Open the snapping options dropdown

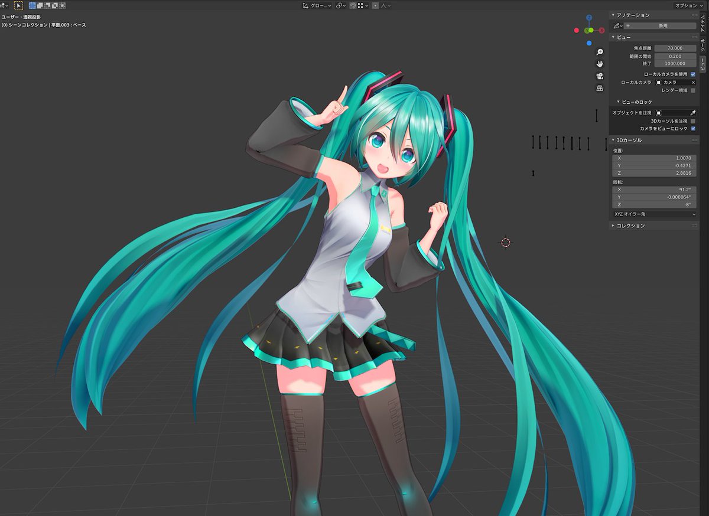click(x=363, y=5)
